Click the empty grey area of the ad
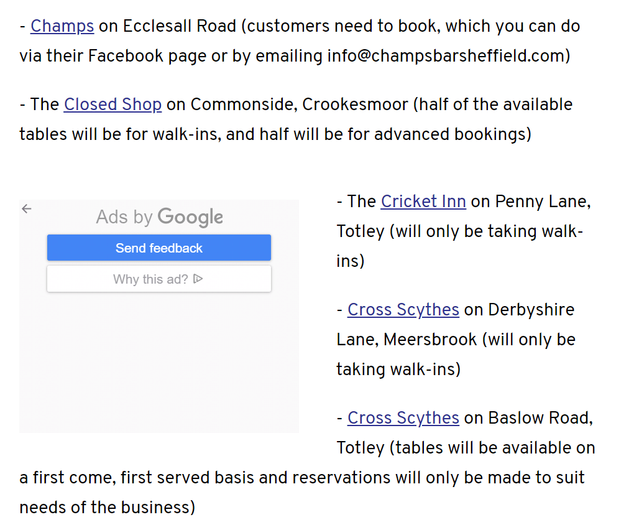634x530 pixels. (x=158, y=367)
